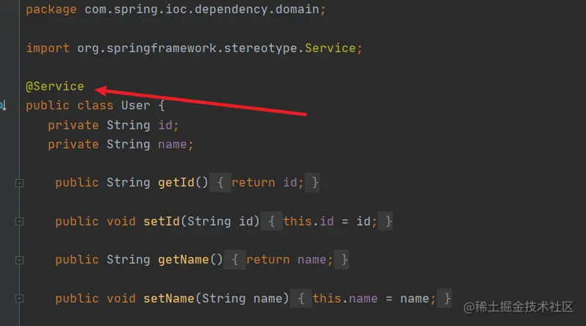The image size is (586, 326).
Task: Click the field declaration id
Action: tap(165, 125)
